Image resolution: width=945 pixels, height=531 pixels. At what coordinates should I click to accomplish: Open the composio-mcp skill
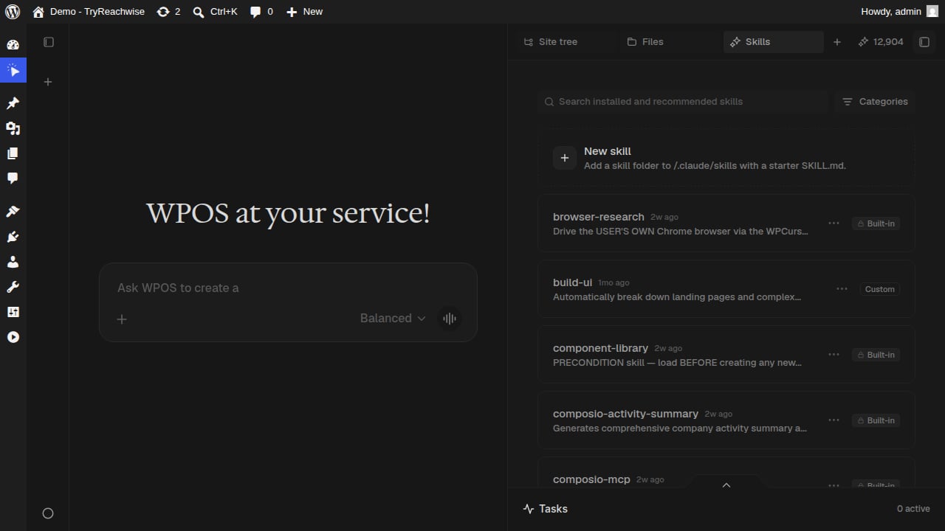click(x=726, y=472)
